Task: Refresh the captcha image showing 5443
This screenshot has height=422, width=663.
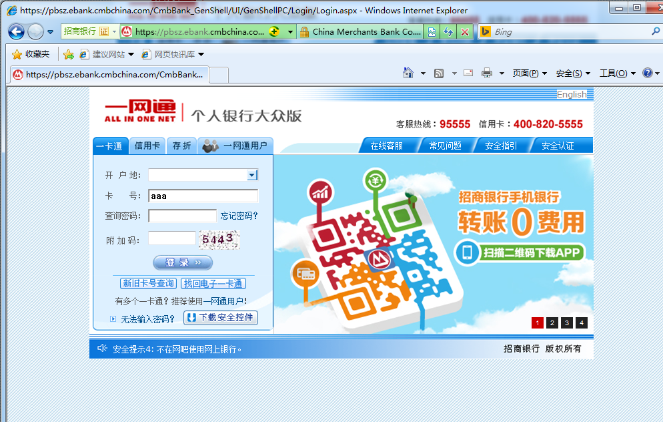Action: click(x=219, y=240)
